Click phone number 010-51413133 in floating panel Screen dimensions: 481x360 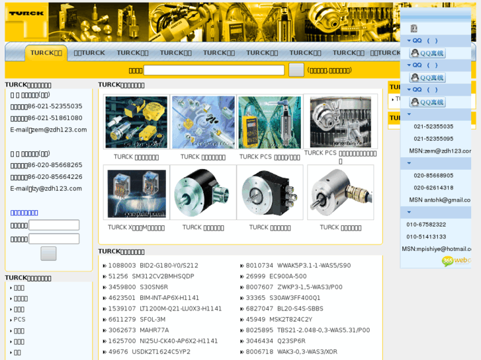tap(426, 236)
